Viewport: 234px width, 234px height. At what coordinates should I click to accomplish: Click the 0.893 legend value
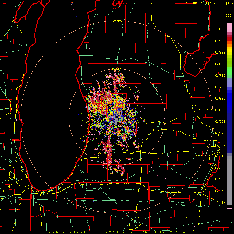(220, 52)
